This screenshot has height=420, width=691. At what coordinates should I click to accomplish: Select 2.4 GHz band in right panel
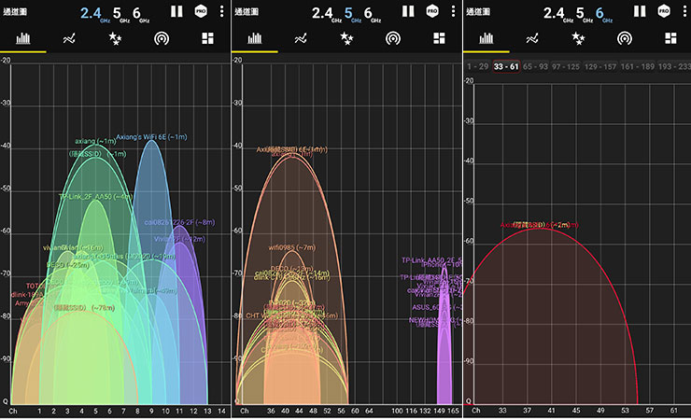pyautogui.click(x=557, y=14)
